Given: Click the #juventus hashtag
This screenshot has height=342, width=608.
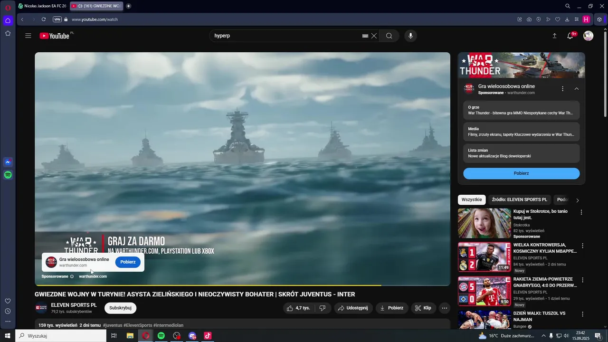Looking at the screenshot, I should pyautogui.click(x=113, y=325).
